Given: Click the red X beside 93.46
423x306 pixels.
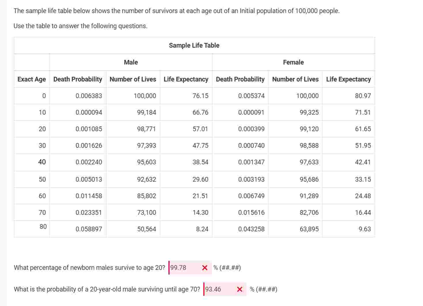Looking at the screenshot, I should point(239,289).
